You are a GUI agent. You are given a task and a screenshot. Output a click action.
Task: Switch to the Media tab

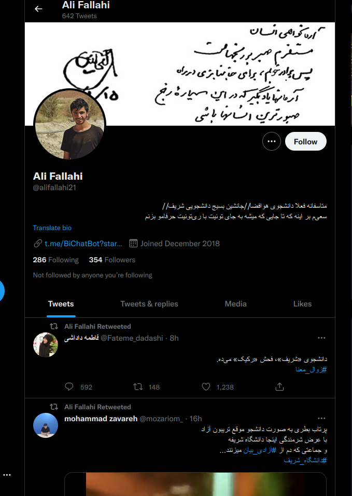[x=235, y=304]
